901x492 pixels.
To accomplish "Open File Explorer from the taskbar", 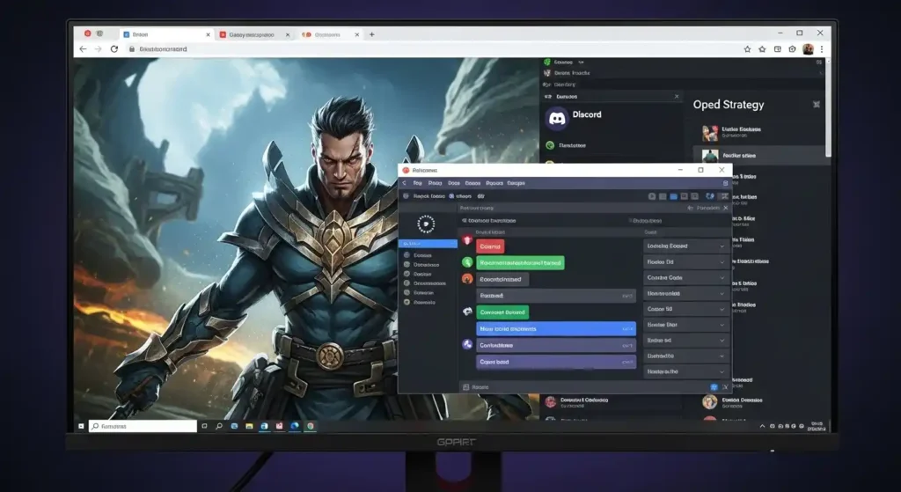I will [249, 427].
